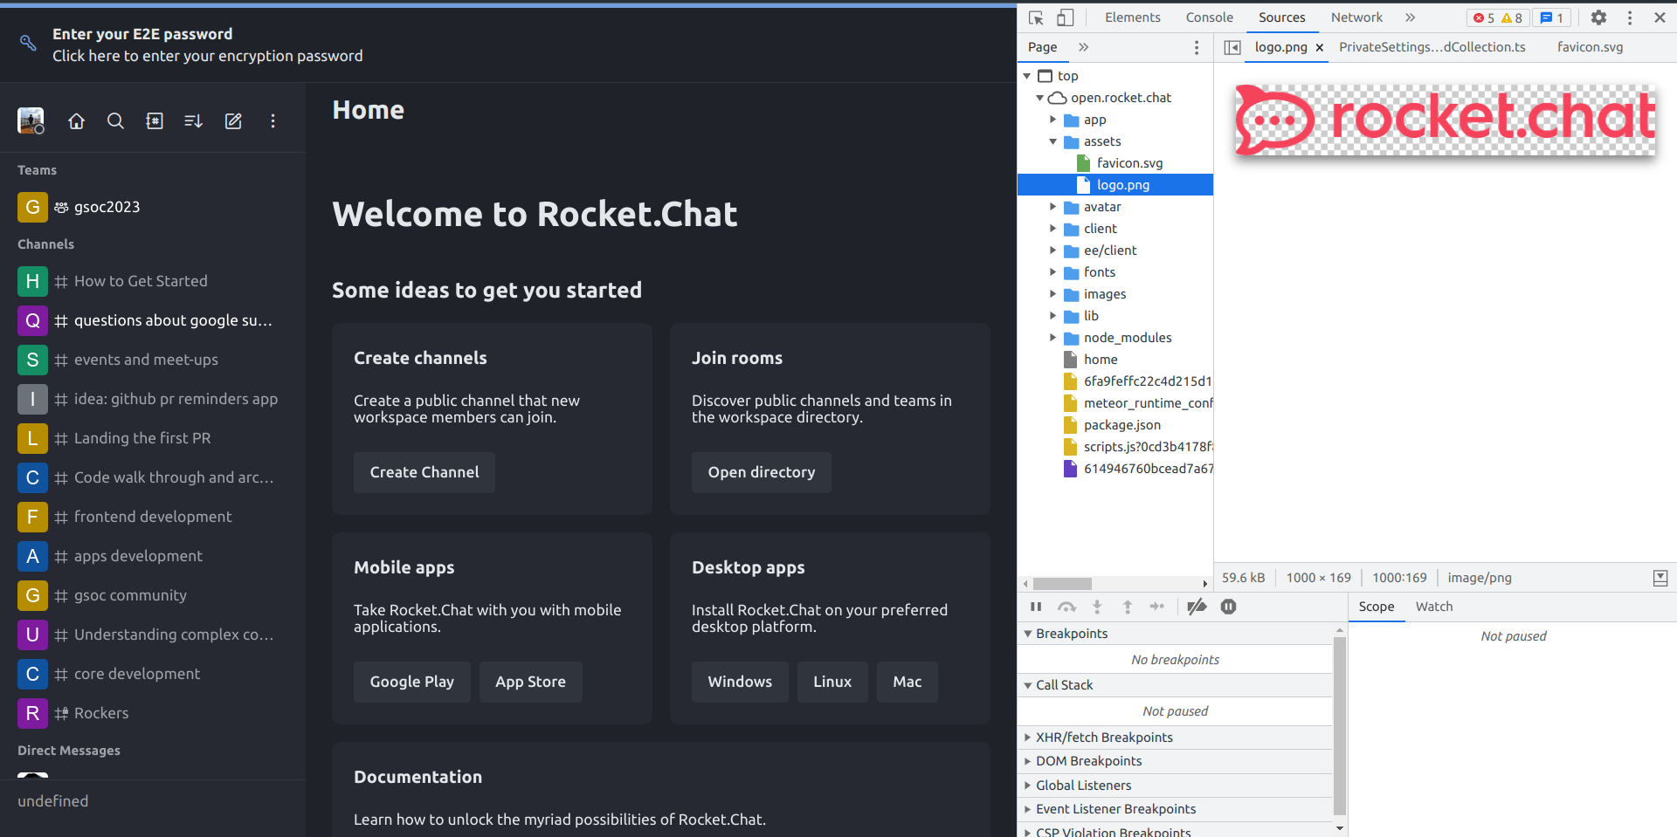This screenshot has width=1677, height=837.
Task: Open the favicon.svg tab in Sources
Action: point(1590,47)
